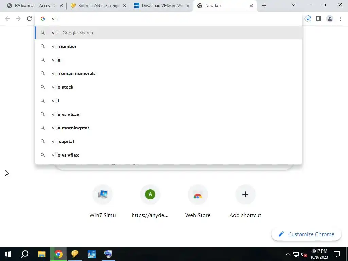Go forward using the forward arrow
The height and width of the screenshot is (261, 348).
(x=18, y=19)
